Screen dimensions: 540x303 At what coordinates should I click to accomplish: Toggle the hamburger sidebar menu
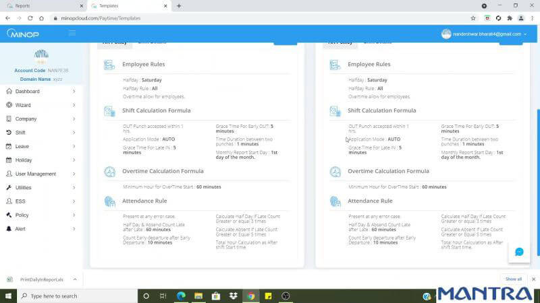[72, 33]
